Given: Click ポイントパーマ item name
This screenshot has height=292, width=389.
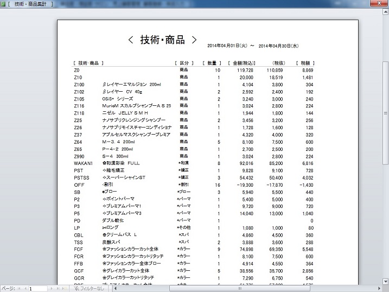Looking at the screenshot, I should tap(118, 199).
